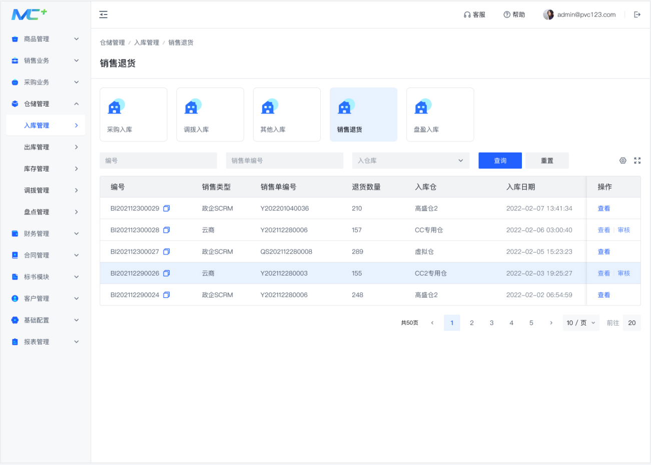This screenshot has height=465, width=651.
Task: Go to page 2
Action: click(472, 323)
